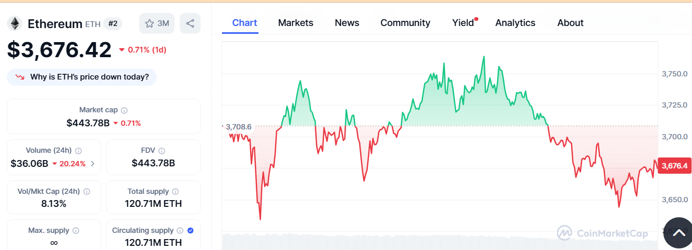Image resolution: width=692 pixels, height=250 pixels.
Task: Click the FDV info icon
Action: tap(162, 151)
